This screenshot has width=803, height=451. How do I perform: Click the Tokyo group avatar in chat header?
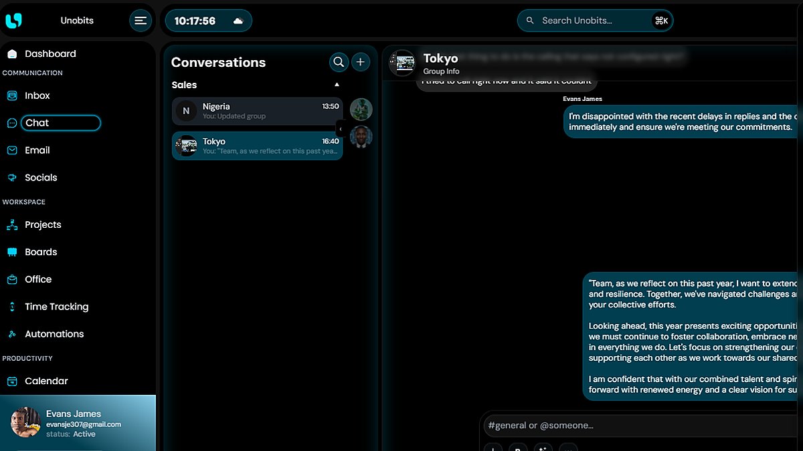click(x=402, y=63)
